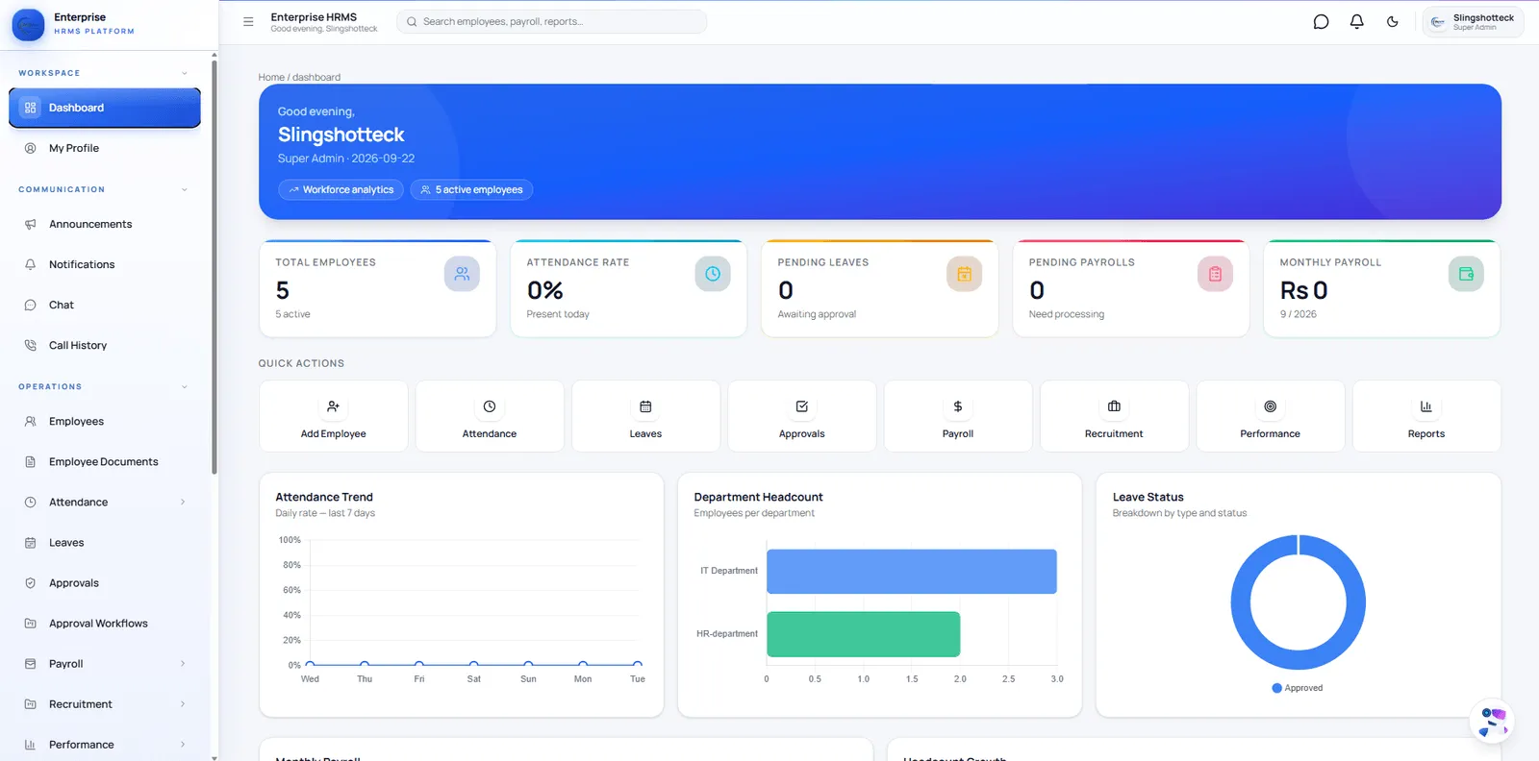This screenshot has height=761, width=1539.
Task: Click the HR-department green bar
Action: pos(863,634)
